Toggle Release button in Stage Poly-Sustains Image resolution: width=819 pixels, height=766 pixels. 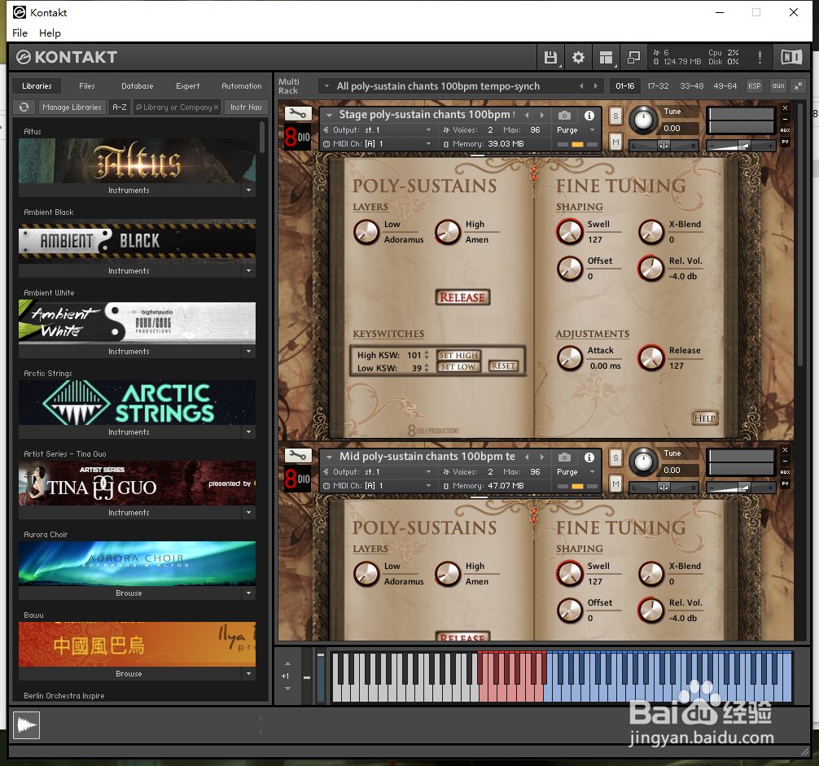tap(462, 297)
